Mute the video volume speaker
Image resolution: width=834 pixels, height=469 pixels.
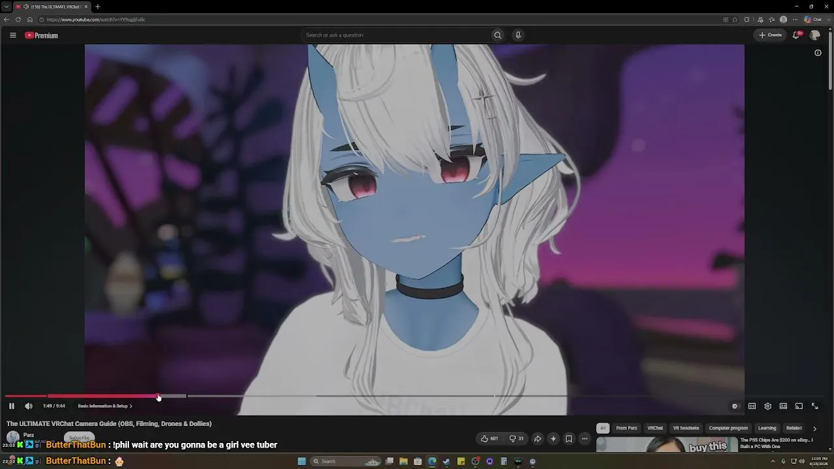click(x=29, y=406)
